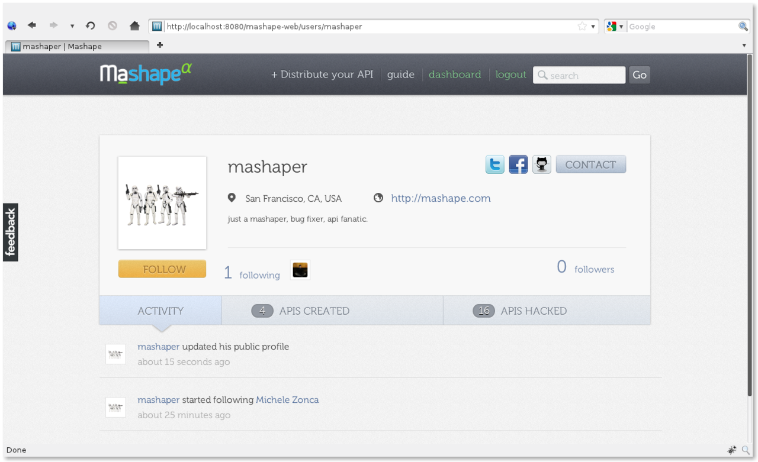
Task: Click mashaper link in "updated his public profile" entry
Action: click(x=158, y=347)
